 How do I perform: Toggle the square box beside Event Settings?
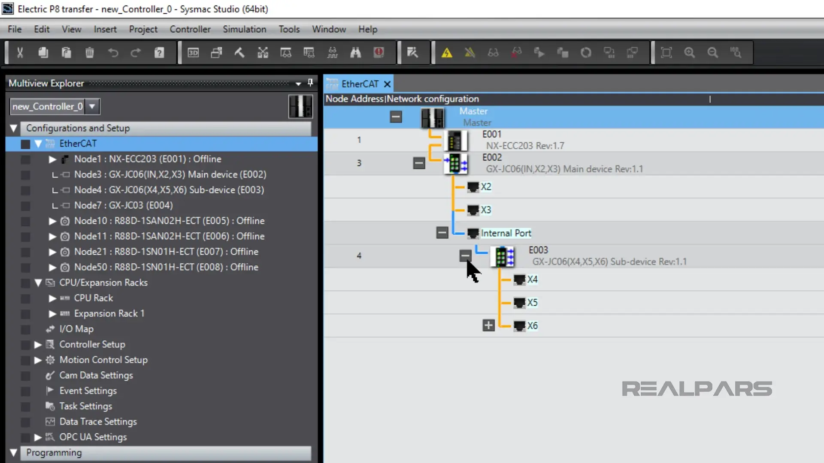[x=25, y=391]
